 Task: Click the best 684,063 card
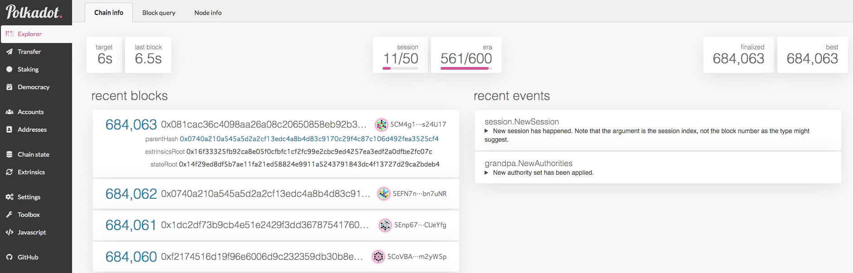point(813,55)
